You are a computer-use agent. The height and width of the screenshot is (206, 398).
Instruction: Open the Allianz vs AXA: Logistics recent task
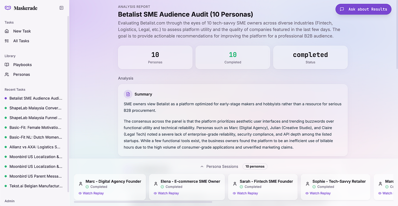[35, 147]
